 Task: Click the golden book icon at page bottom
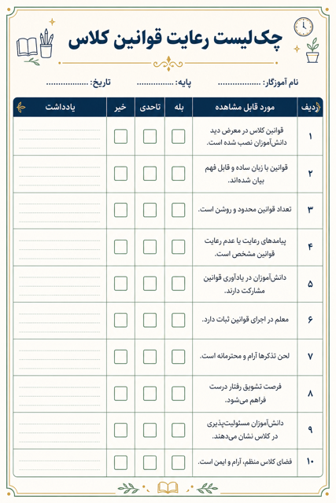pyautogui.click(x=168, y=488)
